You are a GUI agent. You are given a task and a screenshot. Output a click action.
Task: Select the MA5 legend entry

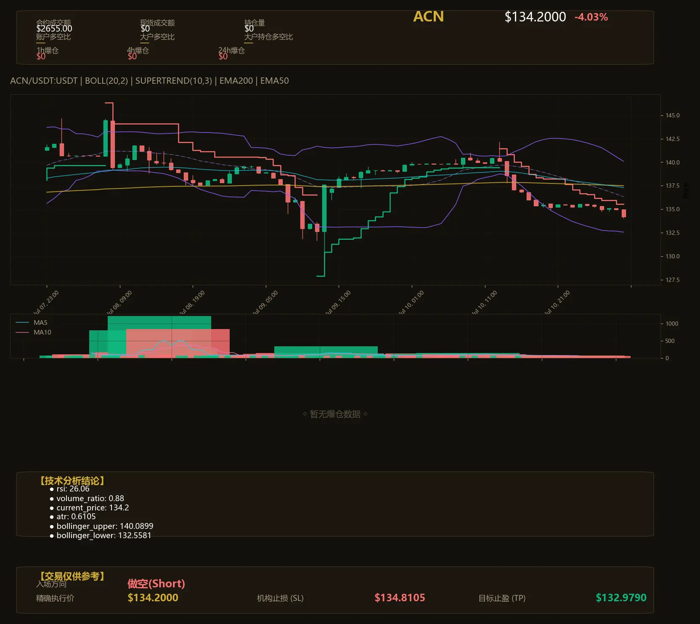[40, 322]
